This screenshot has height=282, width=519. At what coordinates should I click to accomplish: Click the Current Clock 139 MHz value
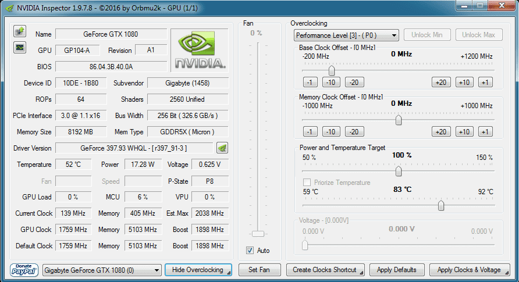tap(73, 213)
